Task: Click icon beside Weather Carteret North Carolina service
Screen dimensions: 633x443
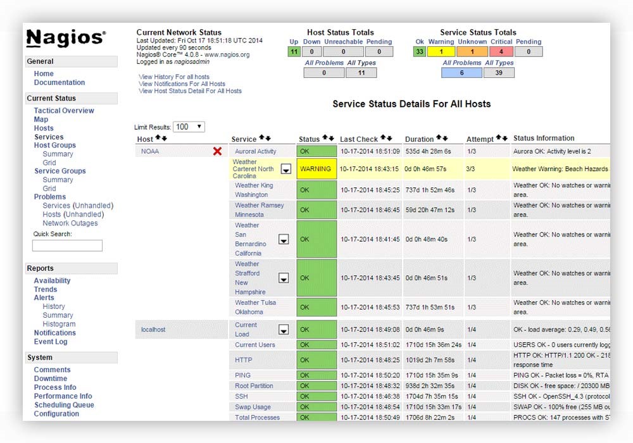Action: 285,169
